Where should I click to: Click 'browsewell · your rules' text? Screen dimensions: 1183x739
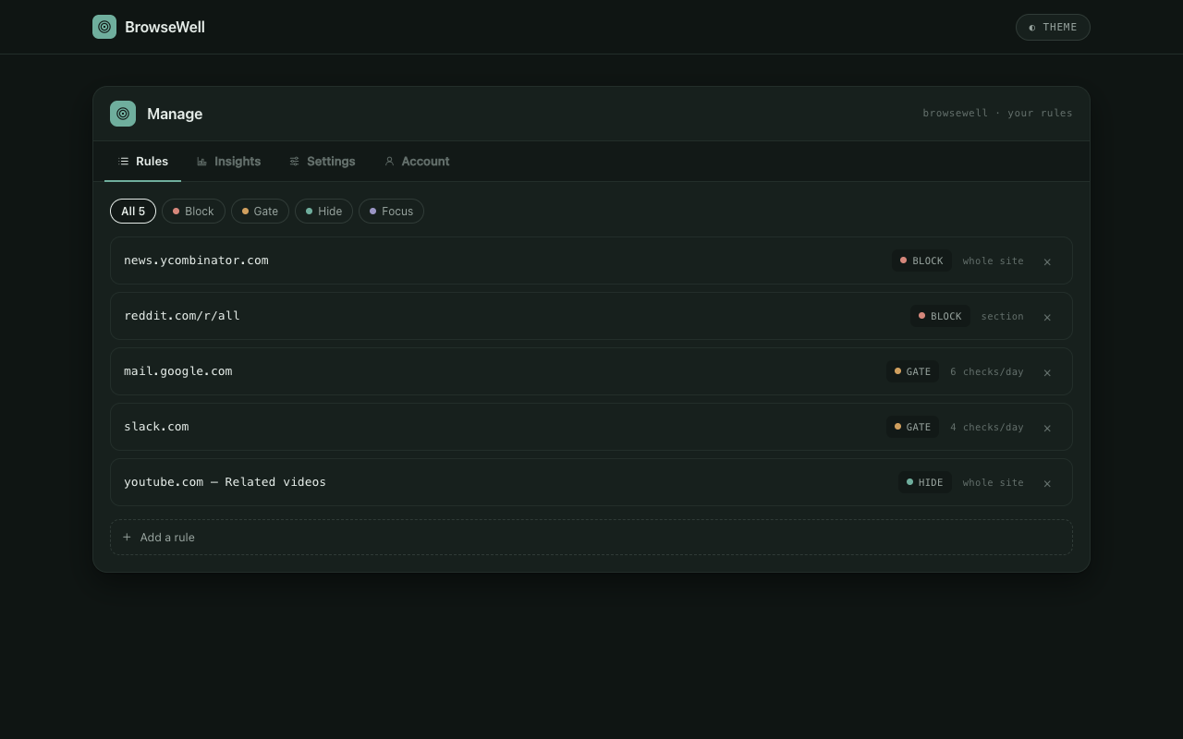pyautogui.click(x=997, y=113)
